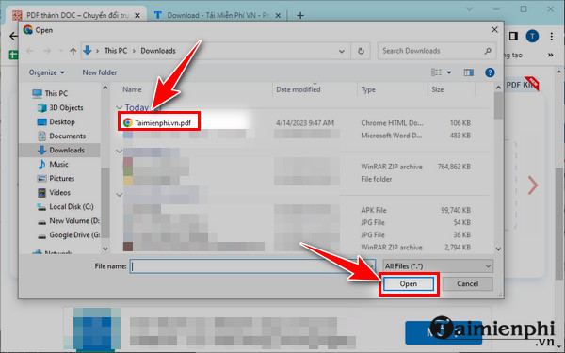
Task: Expand the address bar history dropdown
Action: pyautogui.click(x=341, y=51)
